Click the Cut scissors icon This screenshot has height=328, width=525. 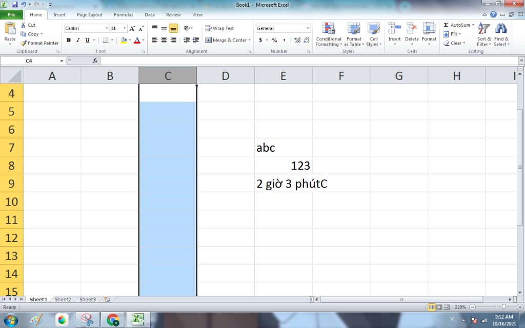point(23,25)
